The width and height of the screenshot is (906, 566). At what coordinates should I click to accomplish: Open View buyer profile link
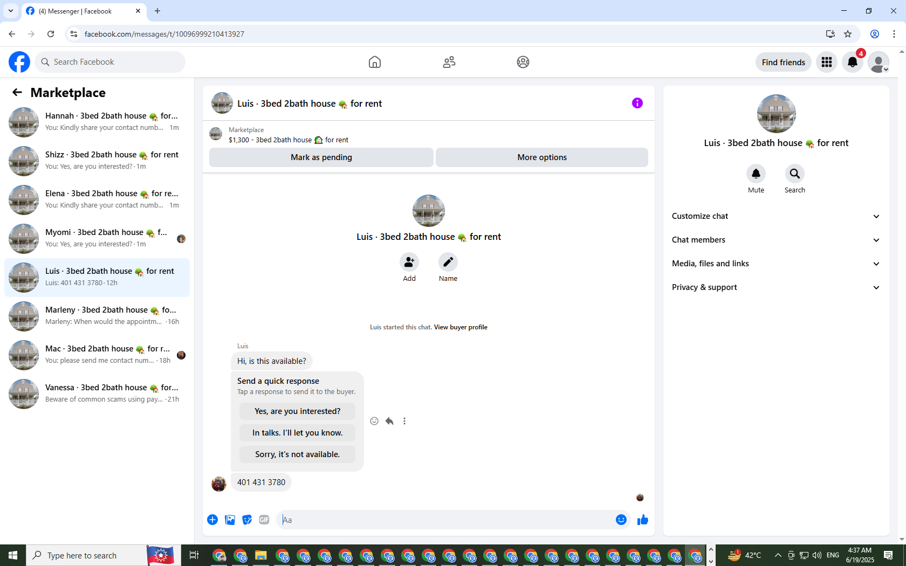point(461,327)
